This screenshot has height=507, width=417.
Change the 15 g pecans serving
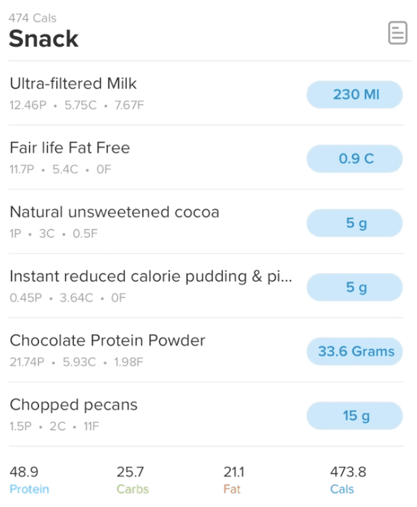pyautogui.click(x=355, y=416)
